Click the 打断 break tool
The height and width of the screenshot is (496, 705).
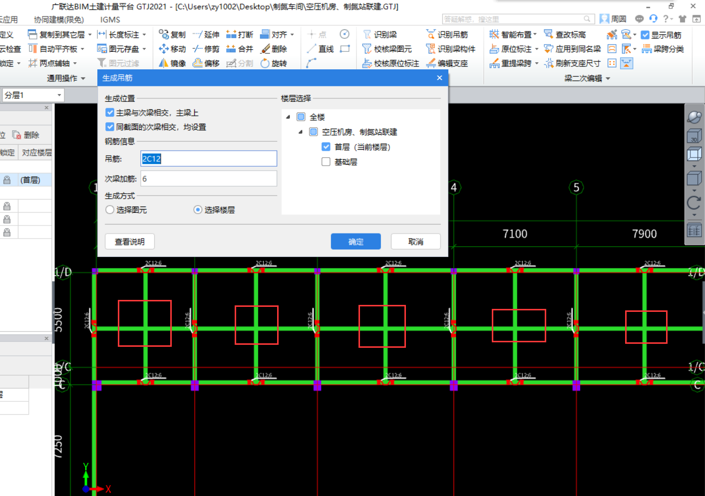point(240,34)
